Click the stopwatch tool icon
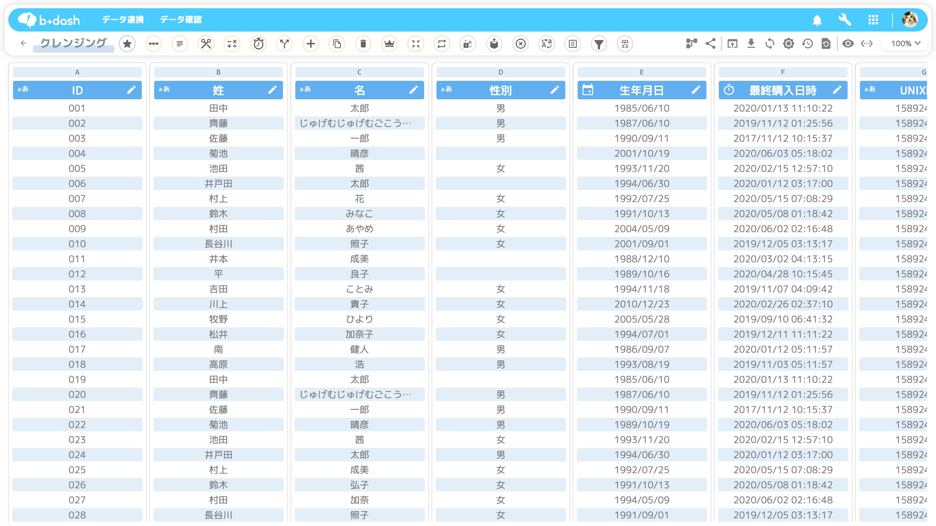Viewport: 936px width, 526px height. (x=258, y=44)
